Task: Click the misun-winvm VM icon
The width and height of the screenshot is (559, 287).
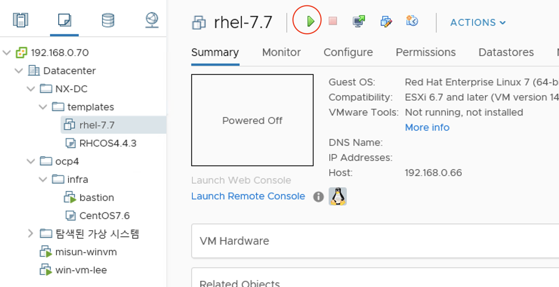Action: 46,252
